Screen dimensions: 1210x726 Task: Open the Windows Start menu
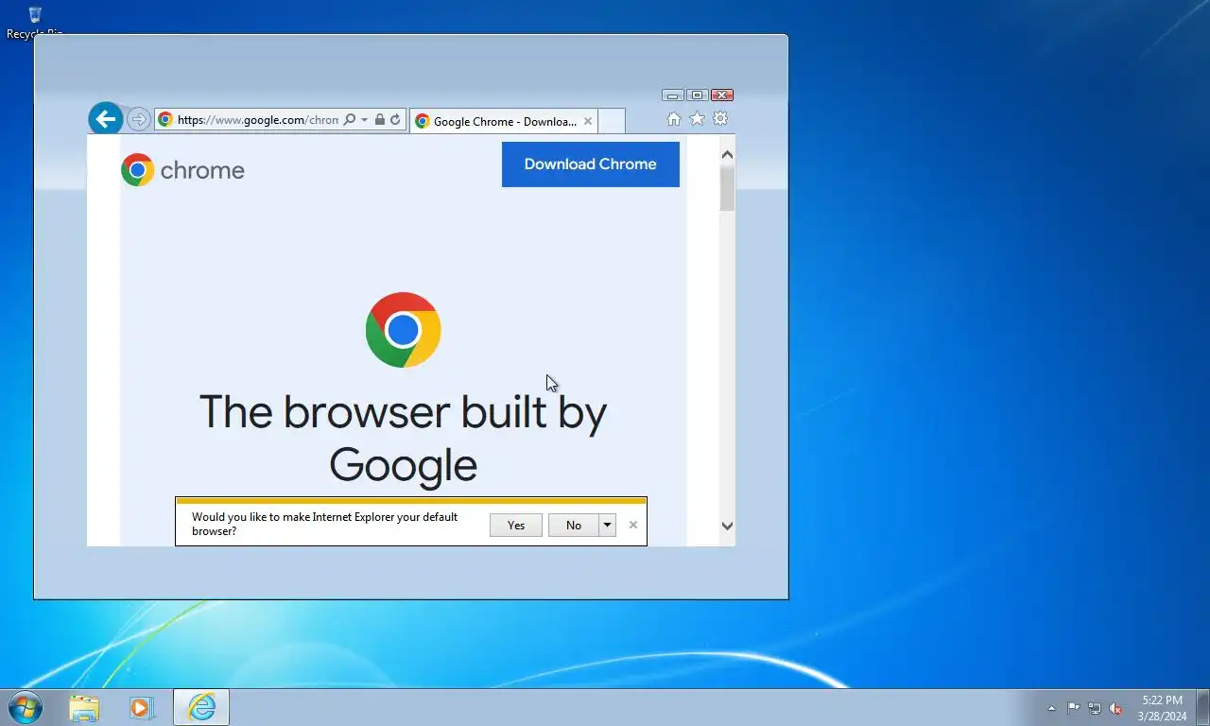coord(26,707)
